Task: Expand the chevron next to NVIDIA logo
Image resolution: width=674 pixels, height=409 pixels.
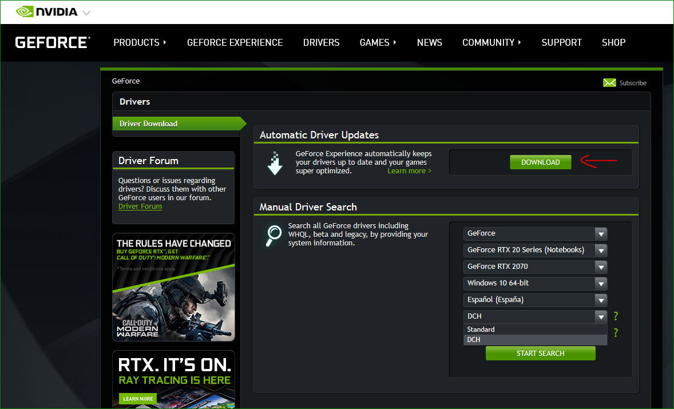Action: click(x=86, y=13)
